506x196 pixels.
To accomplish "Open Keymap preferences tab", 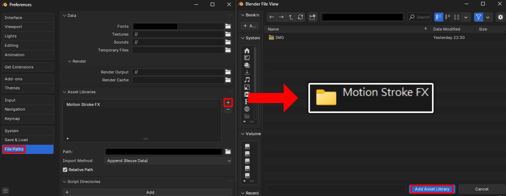I will point(28,119).
